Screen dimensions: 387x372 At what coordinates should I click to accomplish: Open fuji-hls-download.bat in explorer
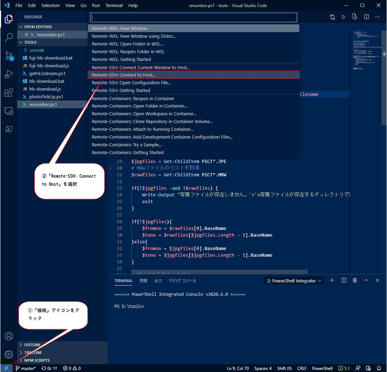tap(51, 58)
